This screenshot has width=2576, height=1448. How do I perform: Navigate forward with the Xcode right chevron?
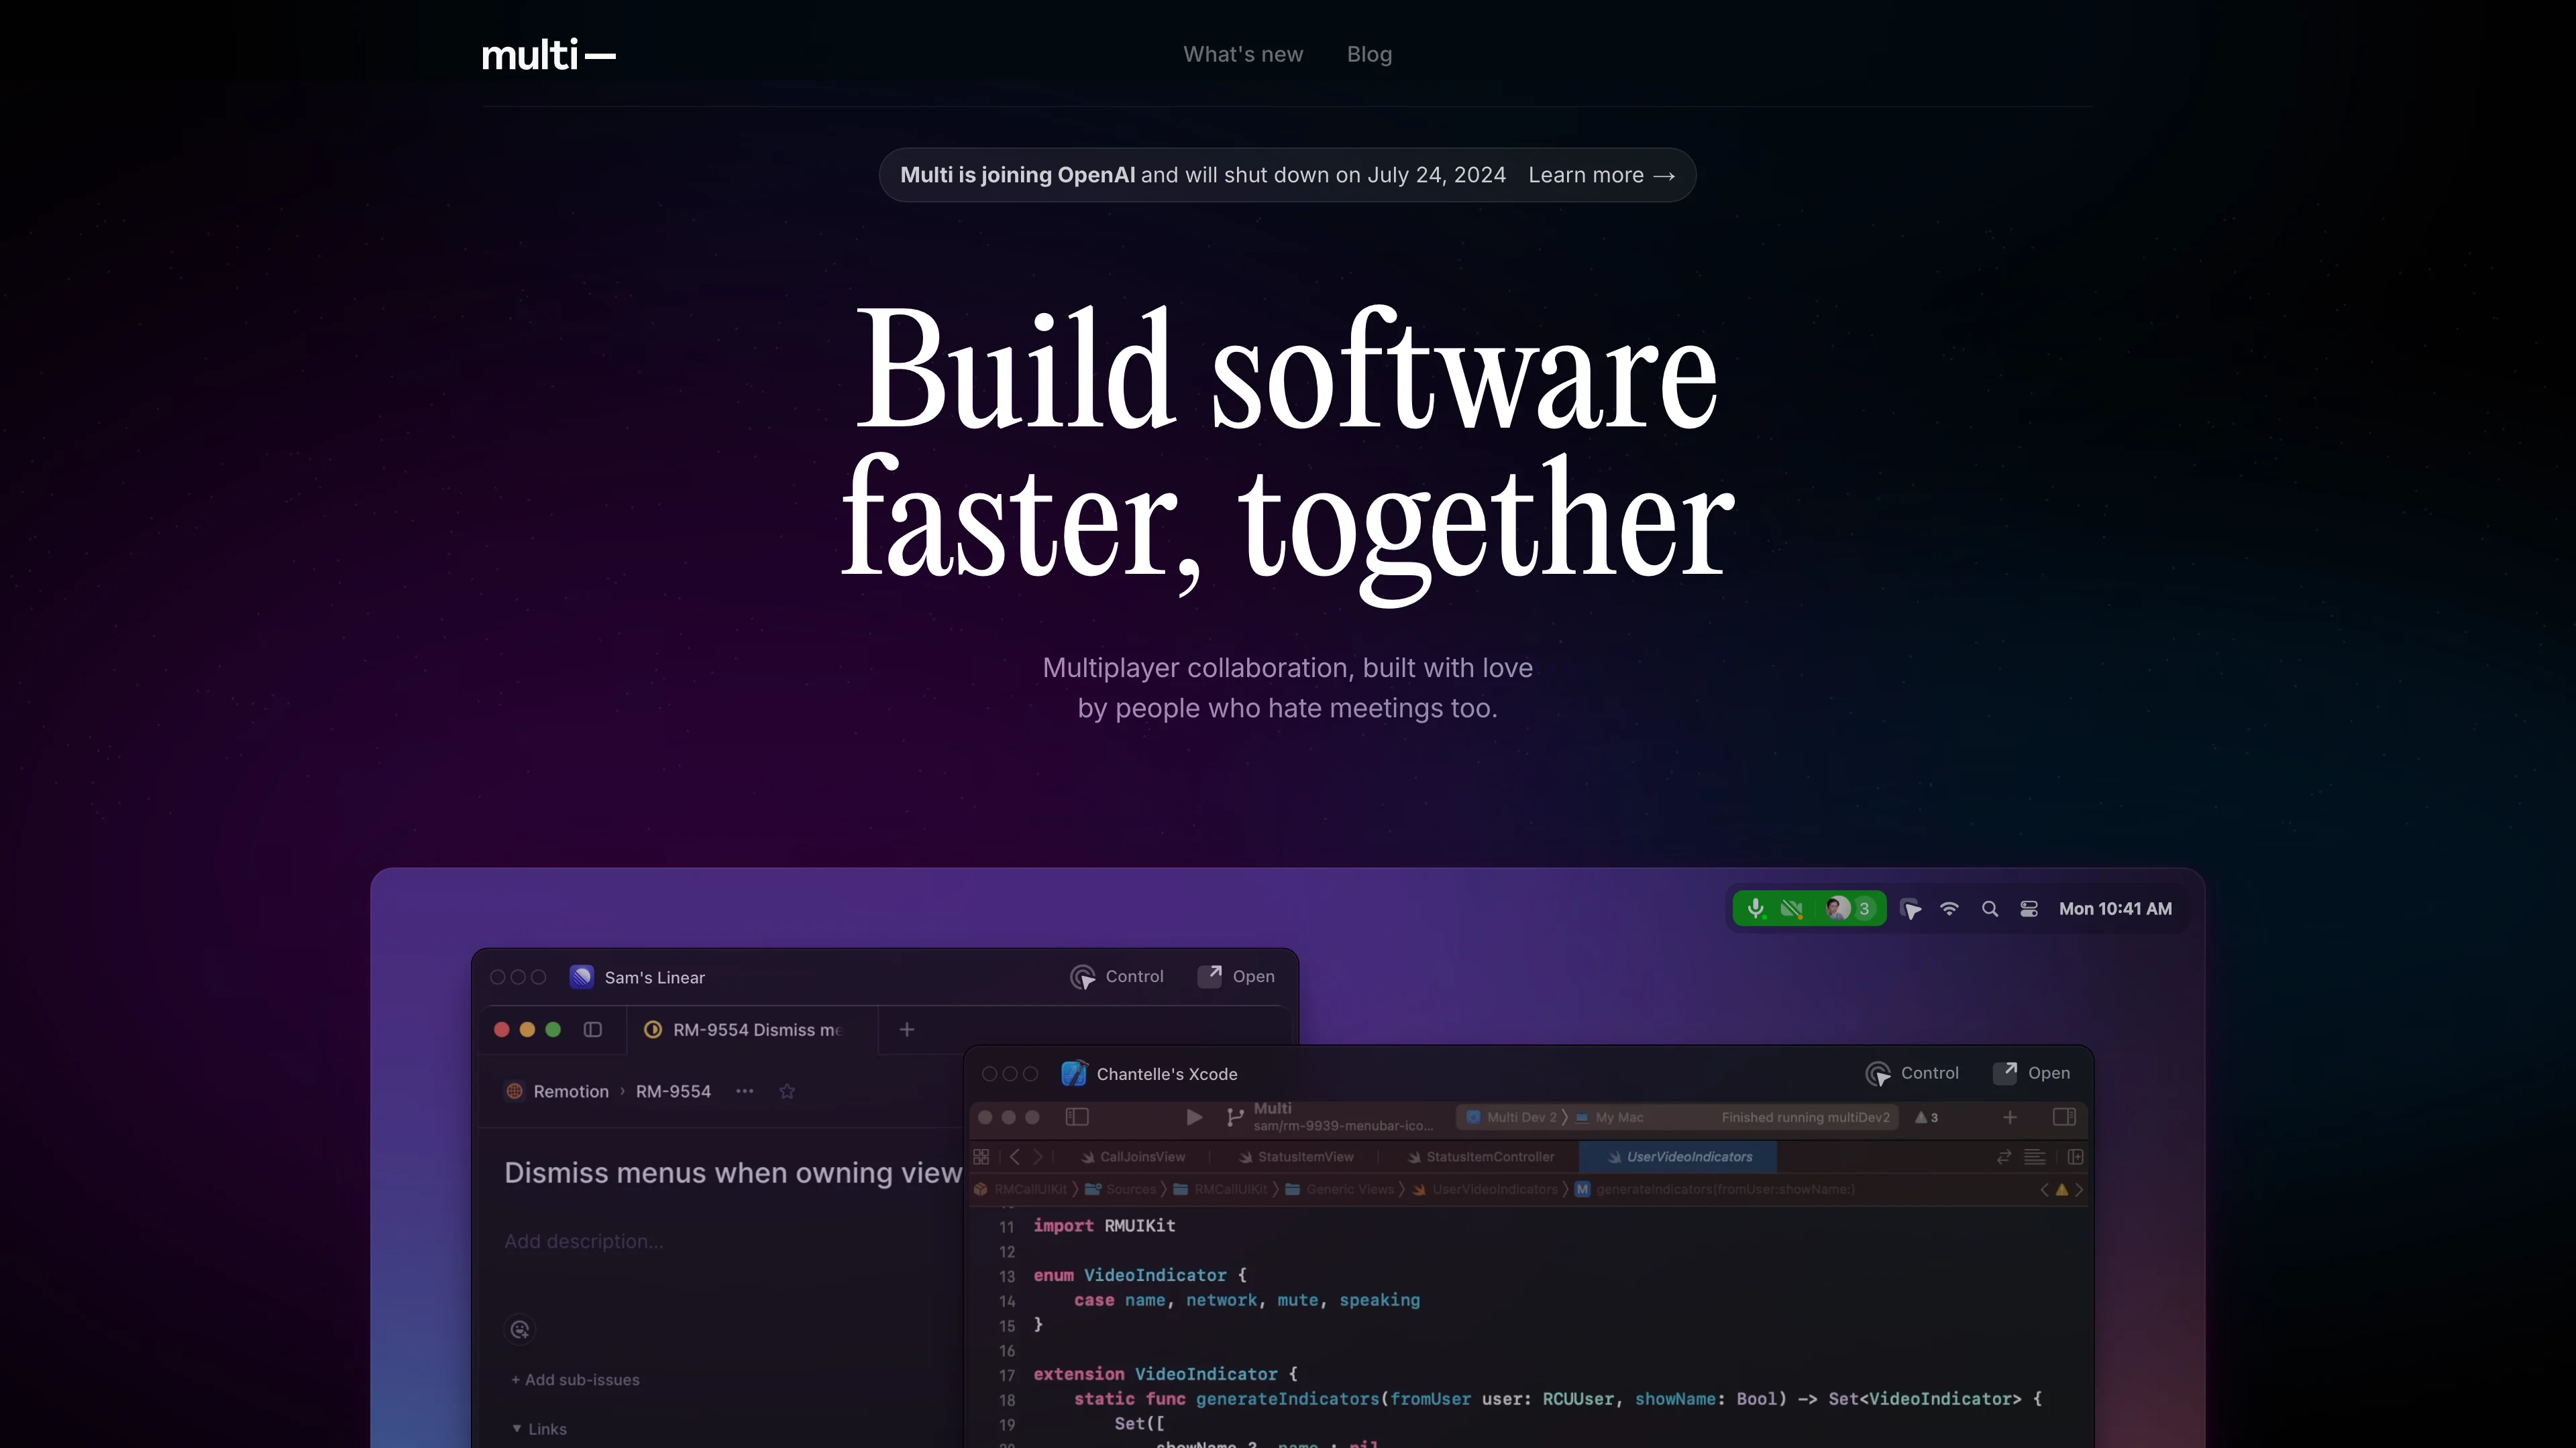(1038, 1156)
